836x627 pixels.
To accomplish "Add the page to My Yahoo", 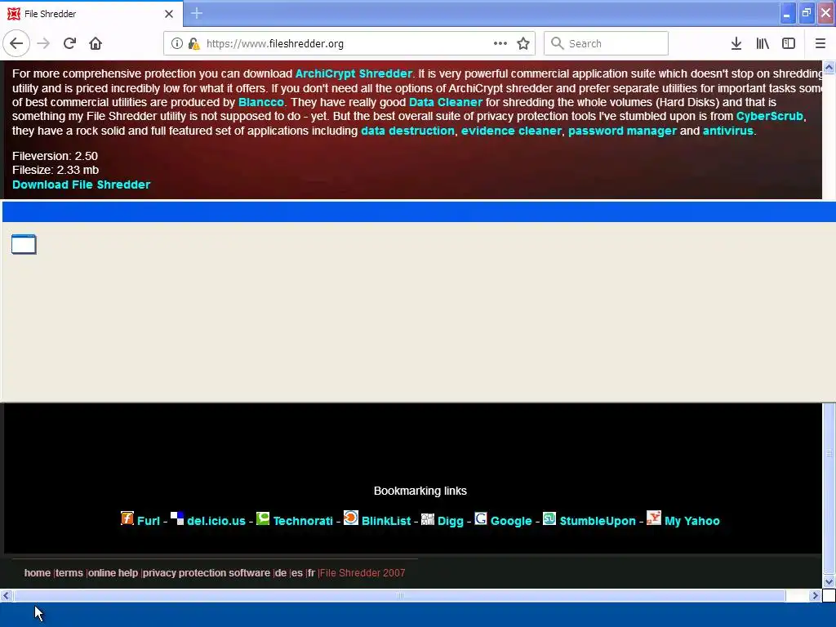I will pyautogui.click(x=692, y=521).
